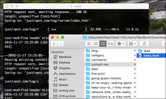Image resolution: width=166 pixels, height=99 pixels.
Task: Minimize the Finder window
Action: coord(57,37)
